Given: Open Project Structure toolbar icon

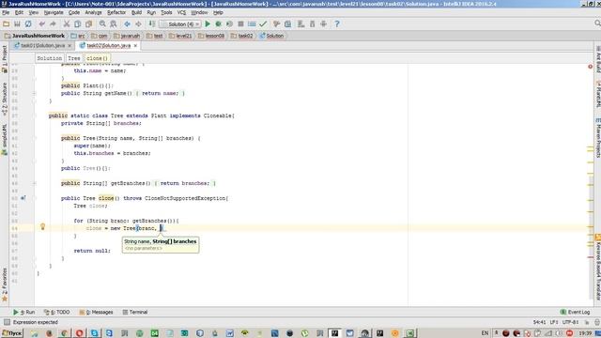Looking at the screenshot, I should tap(287, 23).
